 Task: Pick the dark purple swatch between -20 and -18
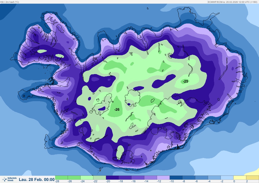112,178
